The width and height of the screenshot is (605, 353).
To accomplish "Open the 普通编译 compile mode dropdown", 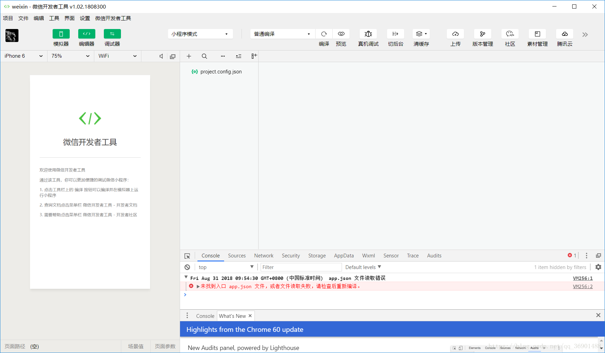I will [x=282, y=34].
